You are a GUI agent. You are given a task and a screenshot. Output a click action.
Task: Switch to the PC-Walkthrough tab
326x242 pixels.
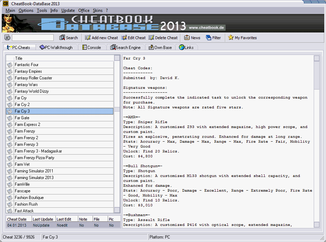pyautogui.click(x=56, y=48)
